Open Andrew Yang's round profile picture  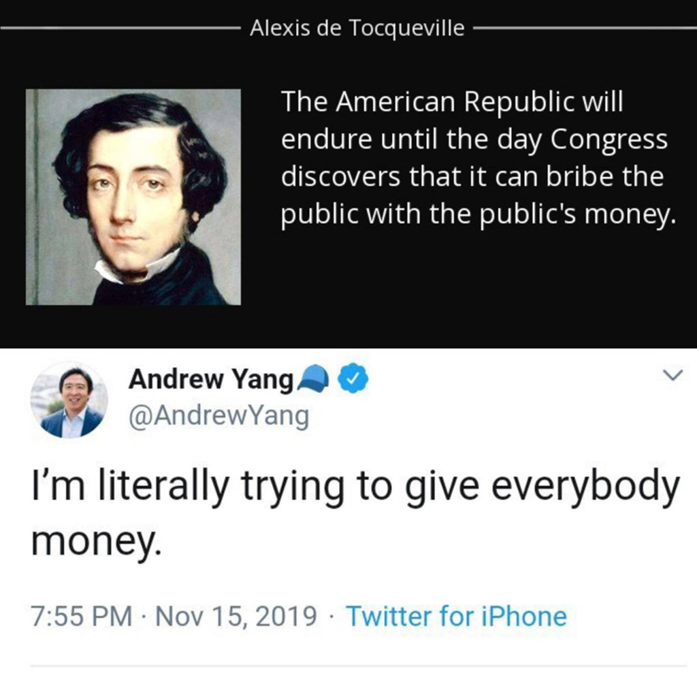coord(69,400)
